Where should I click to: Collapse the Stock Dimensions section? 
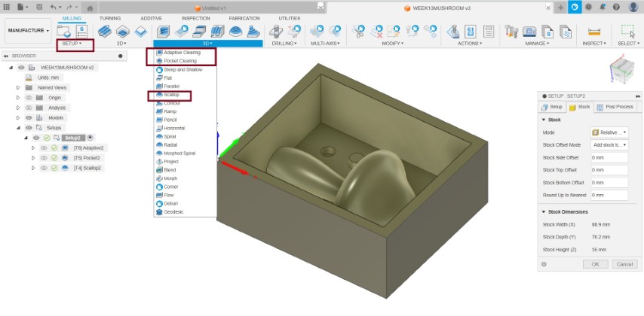(x=544, y=212)
